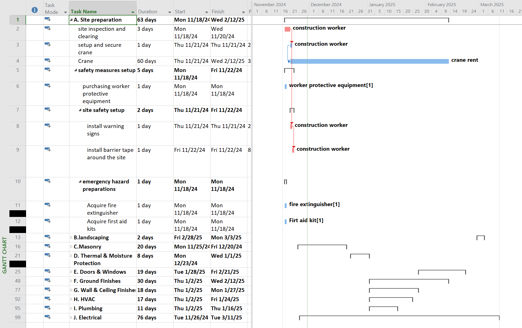Click the I. Plumbing task name

pos(88,308)
